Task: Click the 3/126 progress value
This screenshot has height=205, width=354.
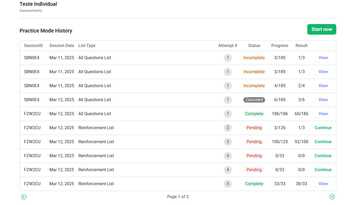Action: click(280, 128)
